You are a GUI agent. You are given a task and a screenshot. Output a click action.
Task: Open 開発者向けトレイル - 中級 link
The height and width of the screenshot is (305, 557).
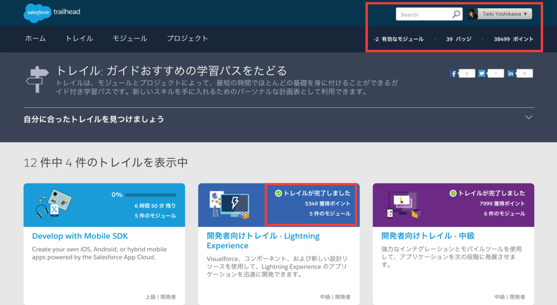428,236
